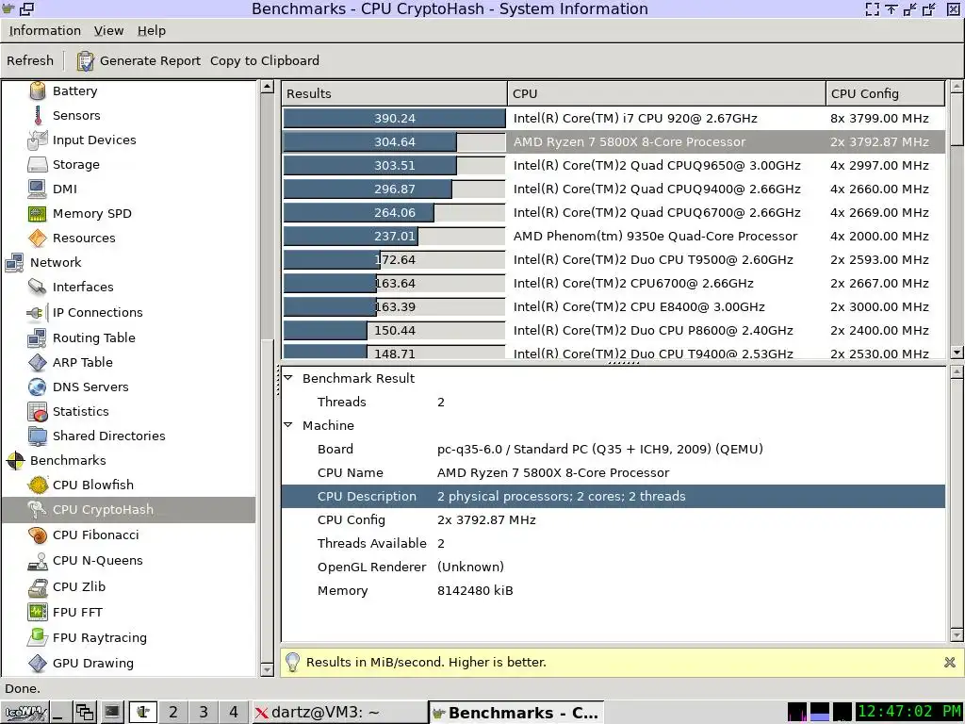Screen dimensions: 965x724
Task: Collapse the Machine section
Action: [x=288, y=425]
